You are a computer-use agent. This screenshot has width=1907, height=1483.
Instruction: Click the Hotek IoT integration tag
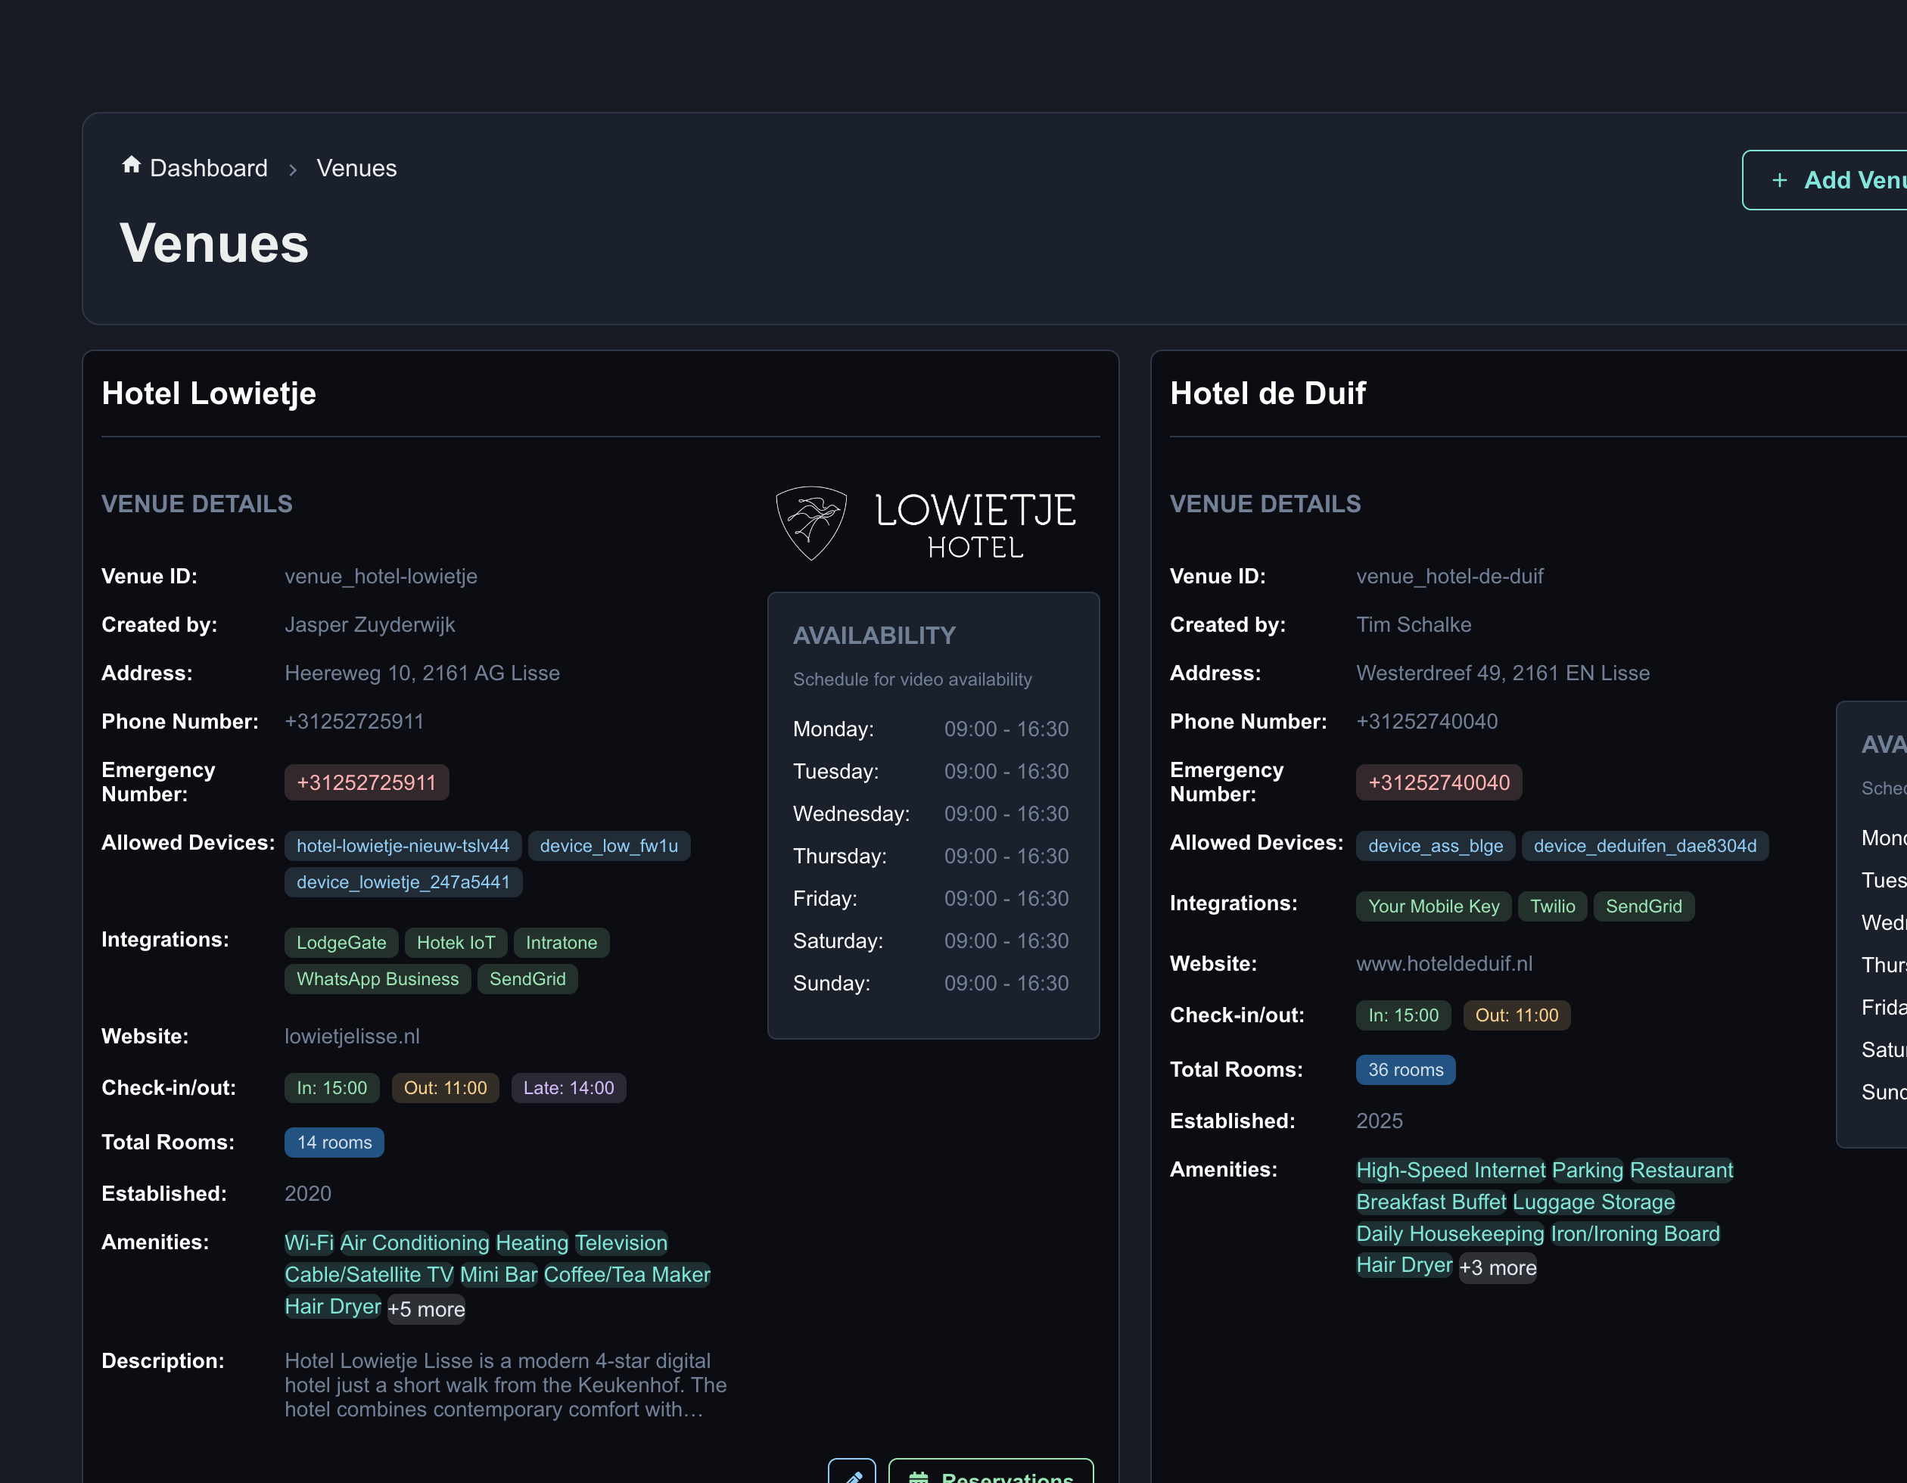(x=456, y=943)
